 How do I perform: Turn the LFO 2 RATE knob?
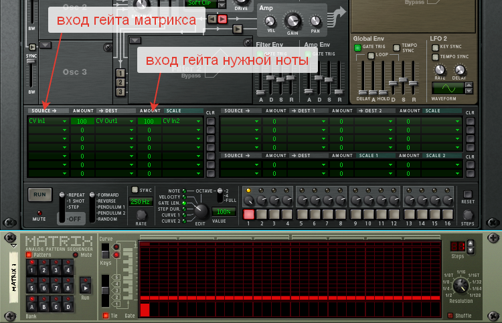point(440,70)
